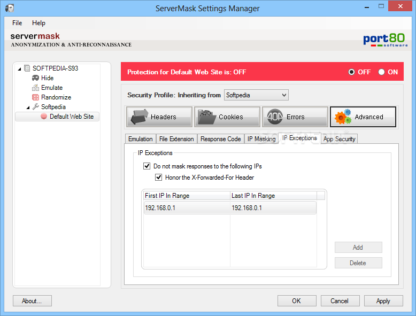This screenshot has height=316, width=416.
Task: Select last IP cell 192.168.0.1
Action: point(273,208)
